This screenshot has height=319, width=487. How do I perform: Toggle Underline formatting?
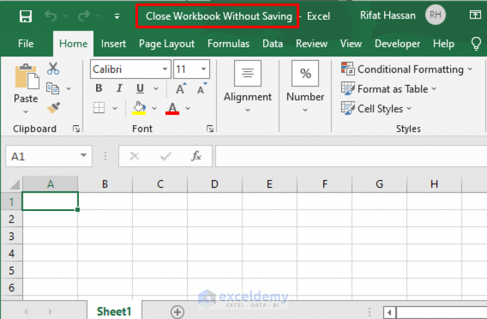coord(140,89)
